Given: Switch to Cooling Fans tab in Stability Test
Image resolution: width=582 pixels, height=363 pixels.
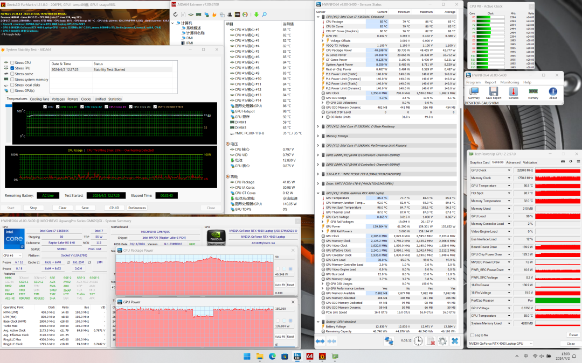Looking at the screenshot, I should point(39,99).
